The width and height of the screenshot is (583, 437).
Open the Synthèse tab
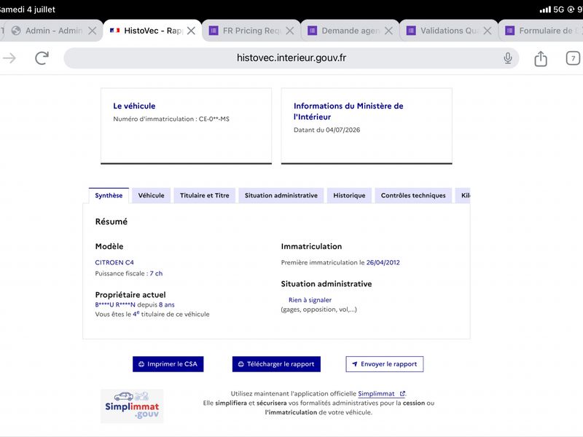pyautogui.click(x=109, y=195)
